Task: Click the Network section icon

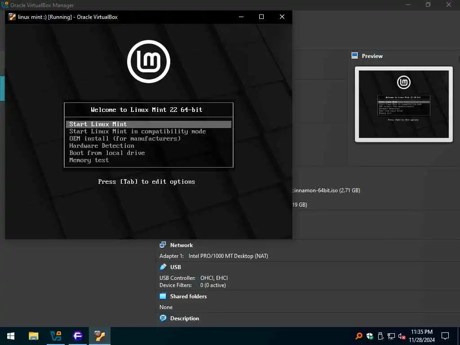Action: (x=163, y=245)
